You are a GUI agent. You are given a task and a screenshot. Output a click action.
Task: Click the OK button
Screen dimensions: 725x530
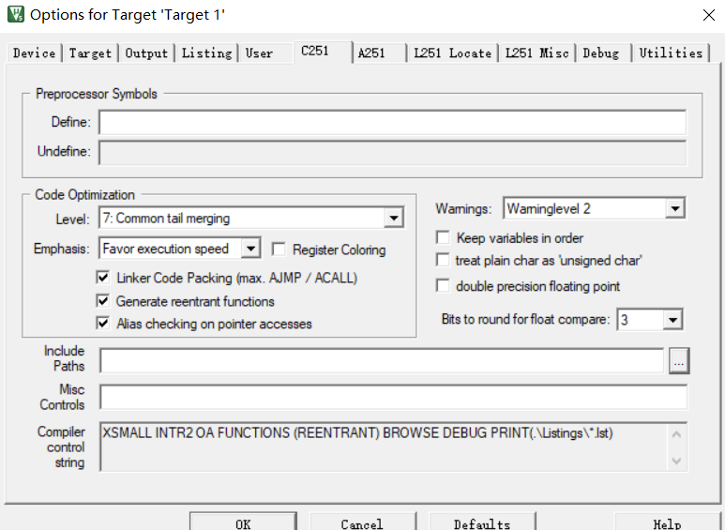click(243, 523)
